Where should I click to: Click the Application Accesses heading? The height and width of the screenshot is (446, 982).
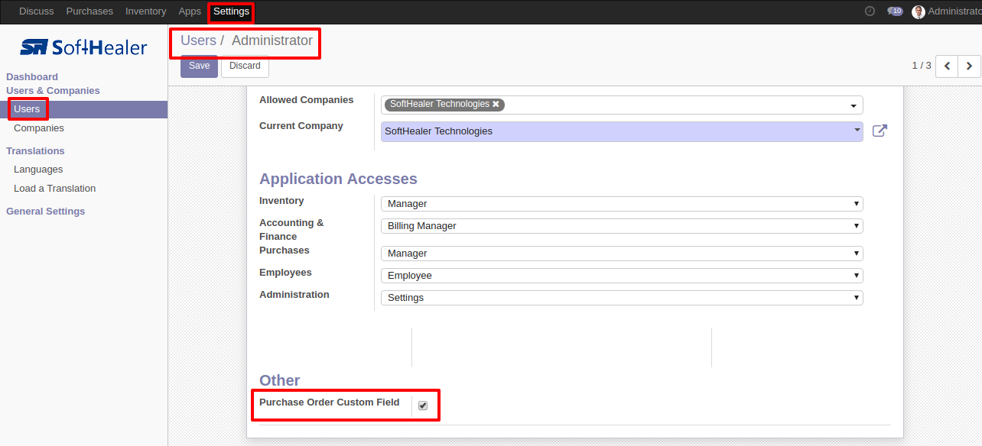[x=338, y=179]
